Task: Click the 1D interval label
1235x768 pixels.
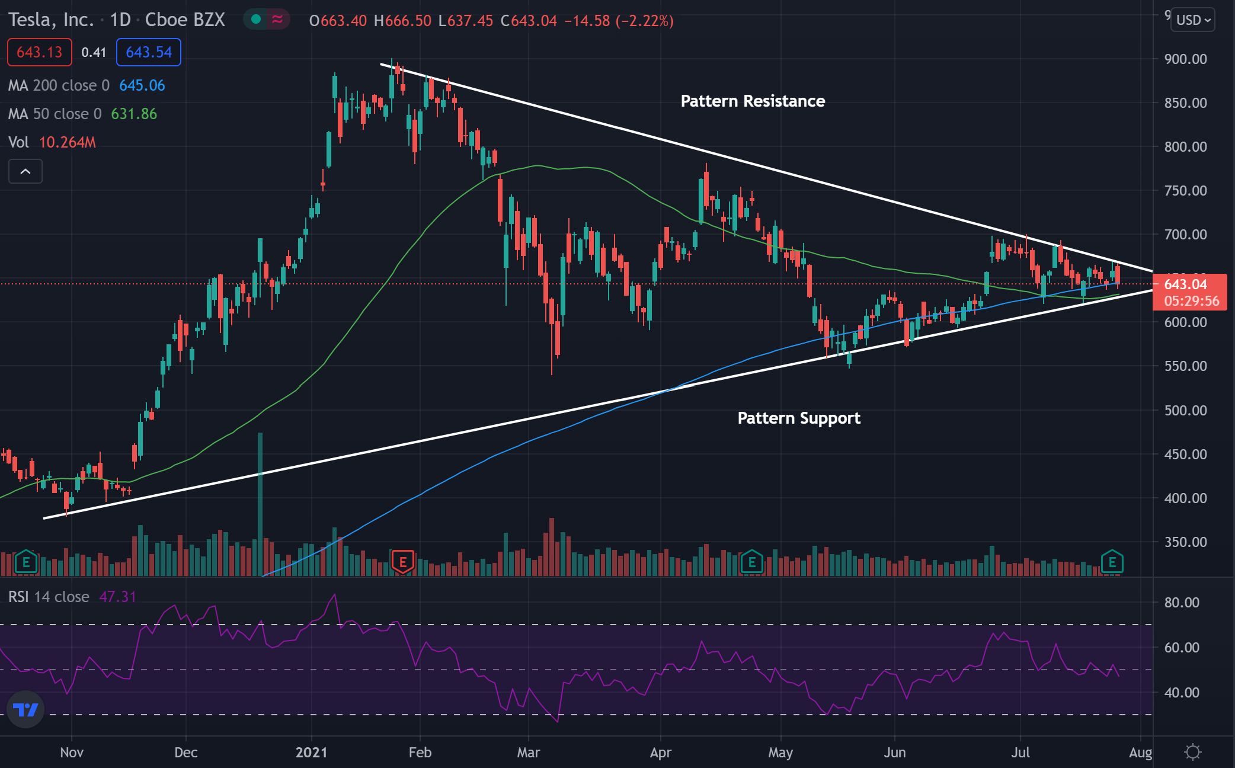Action: point(120,20)
